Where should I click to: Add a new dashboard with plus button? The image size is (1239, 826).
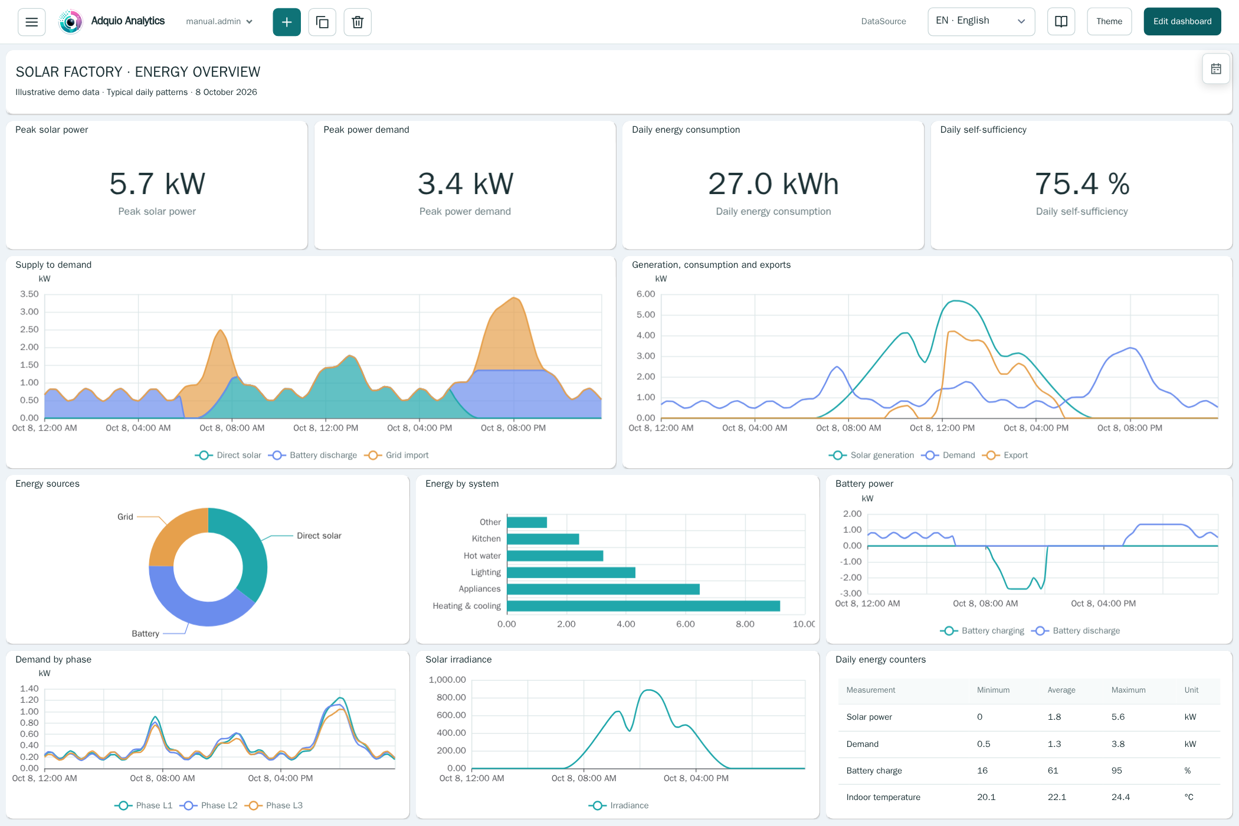point(287,22)
